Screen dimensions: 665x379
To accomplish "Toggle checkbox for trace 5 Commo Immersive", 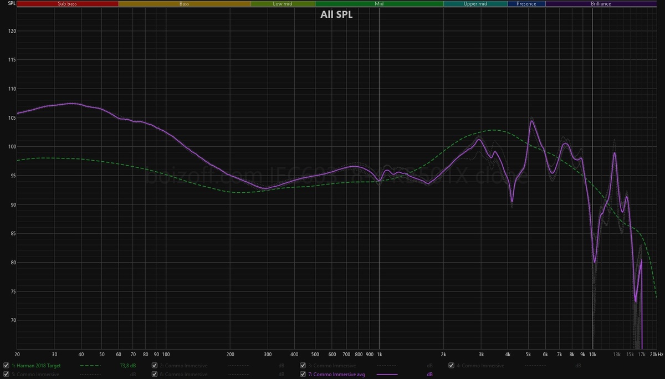I will tap(6, 375).
